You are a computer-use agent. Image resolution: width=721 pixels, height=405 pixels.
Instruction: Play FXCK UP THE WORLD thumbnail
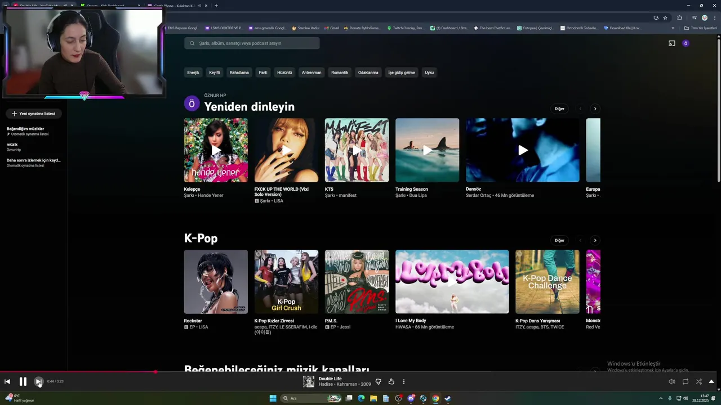286,150
